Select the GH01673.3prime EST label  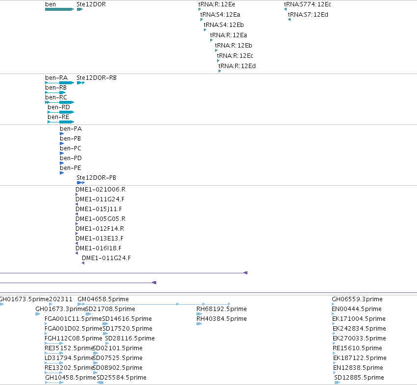[60, 309]
